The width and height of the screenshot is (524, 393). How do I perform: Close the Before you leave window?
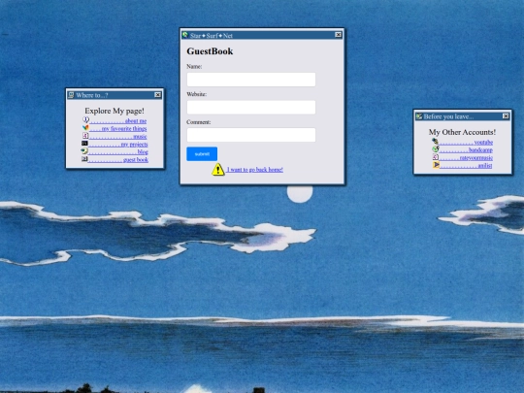point(506,116)
